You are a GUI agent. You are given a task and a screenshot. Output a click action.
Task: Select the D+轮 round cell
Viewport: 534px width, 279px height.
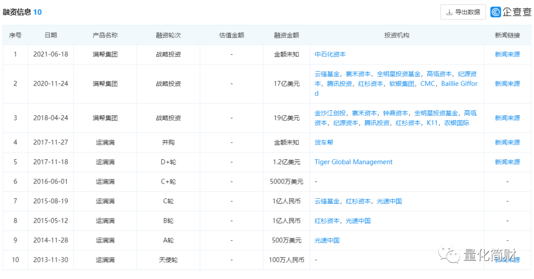pos(168,162)
